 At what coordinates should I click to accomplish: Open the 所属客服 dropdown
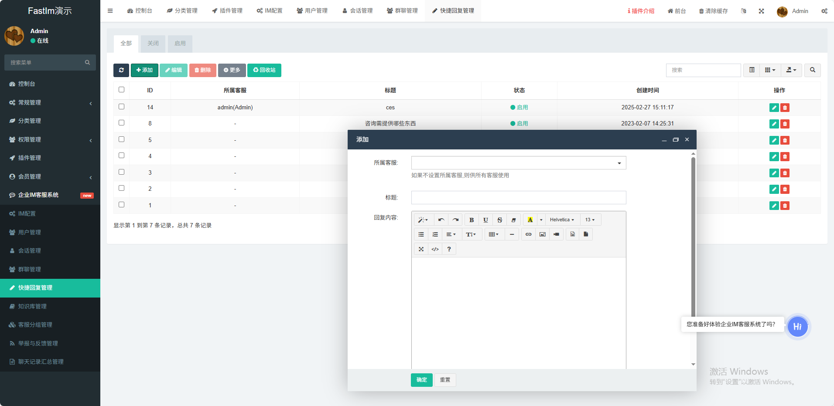coord(518,163)
